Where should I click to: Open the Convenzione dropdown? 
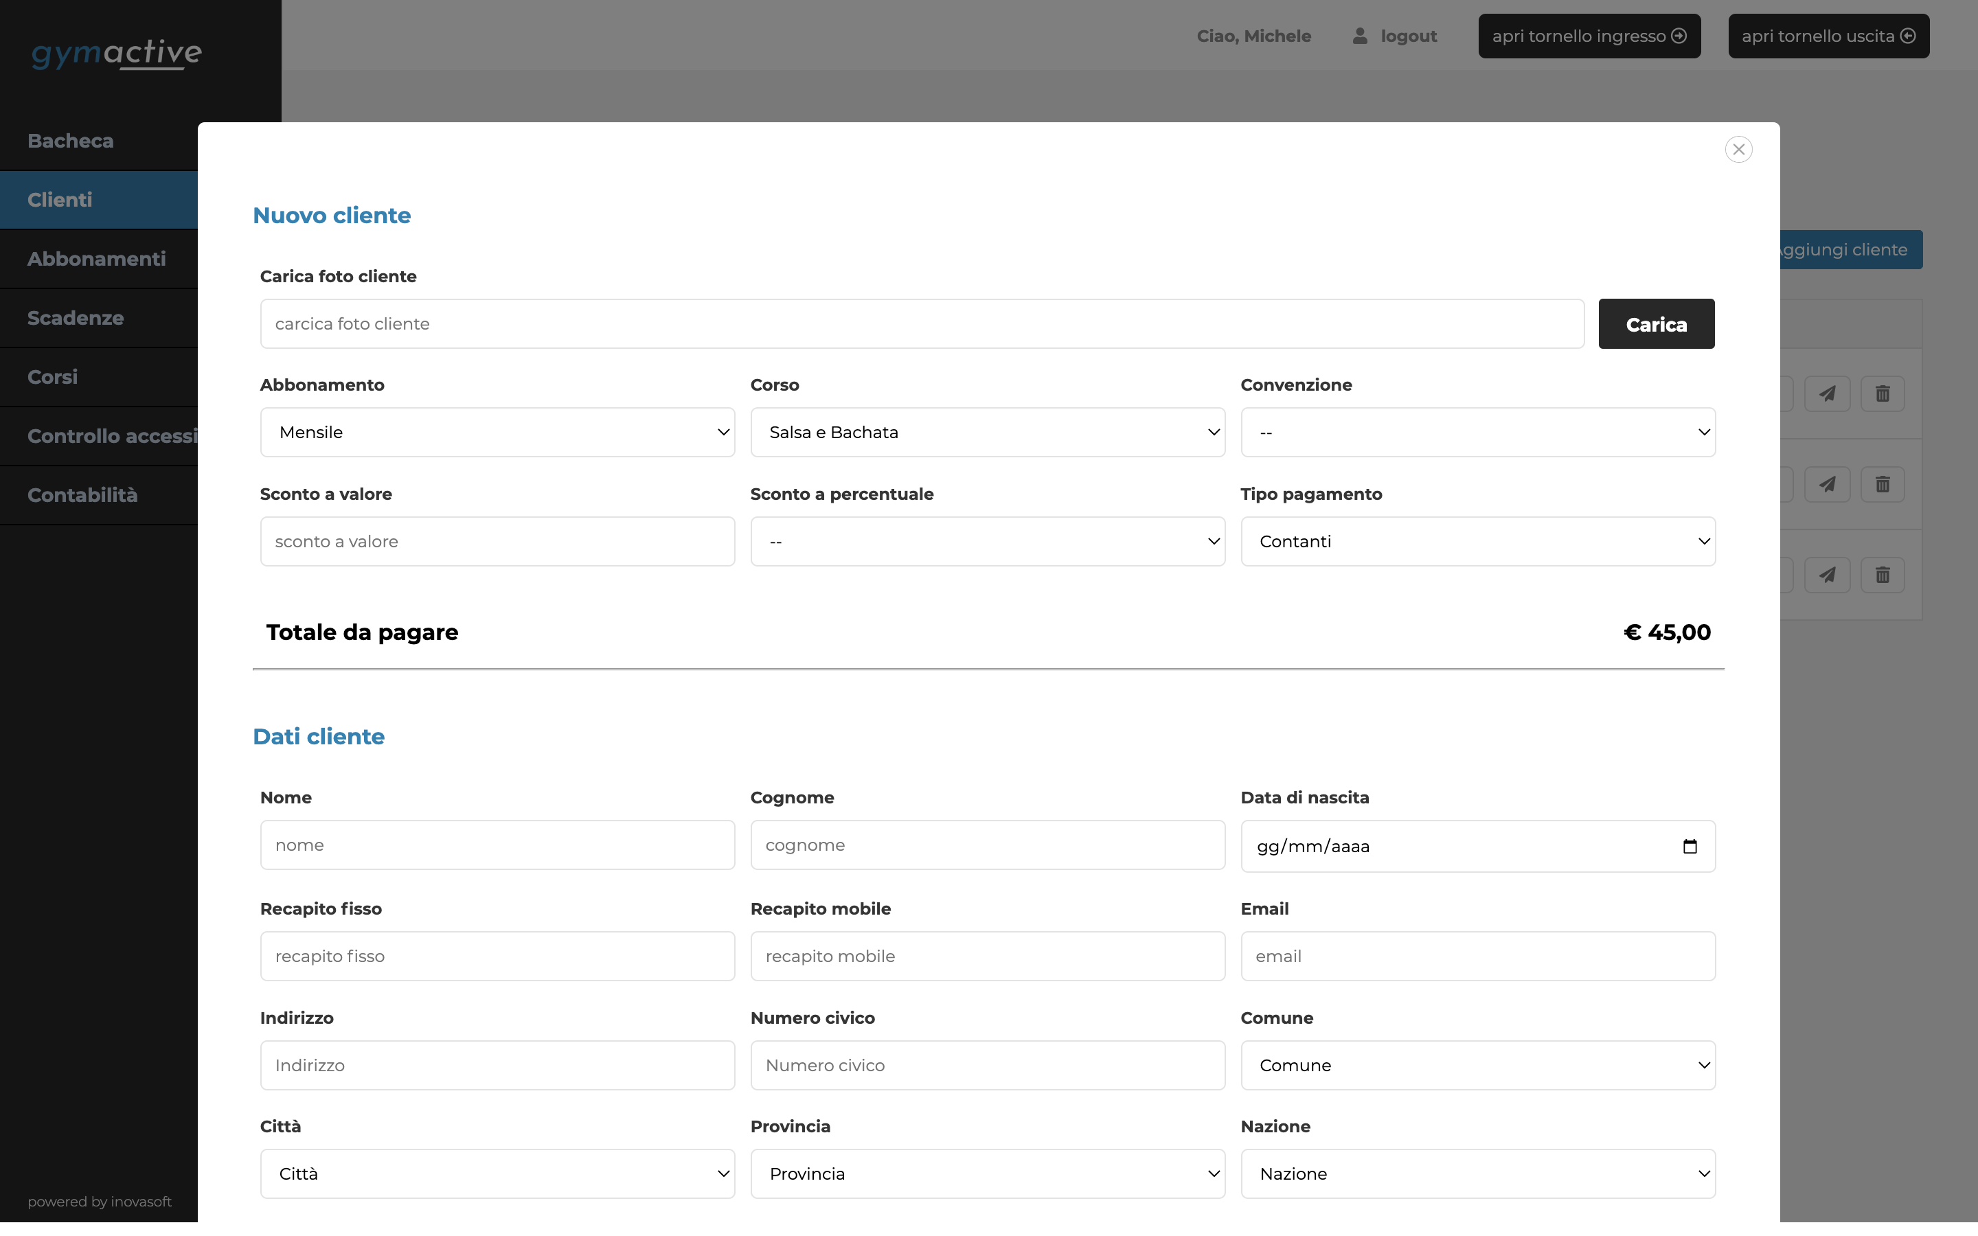(x=1478, y=433)
